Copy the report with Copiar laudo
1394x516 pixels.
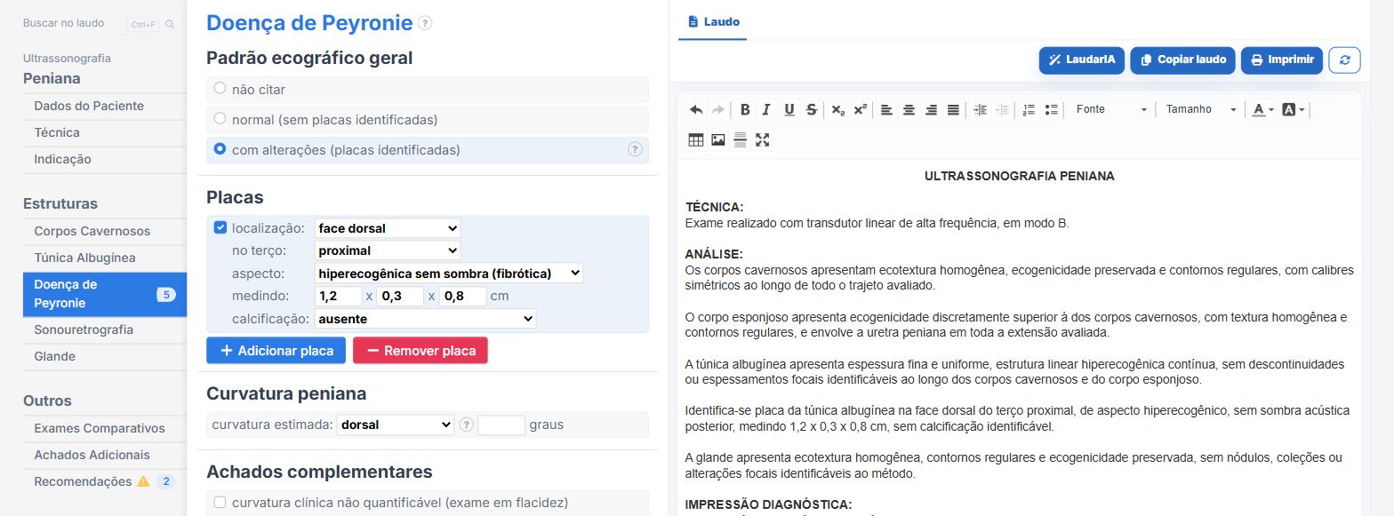[1182, 60]
